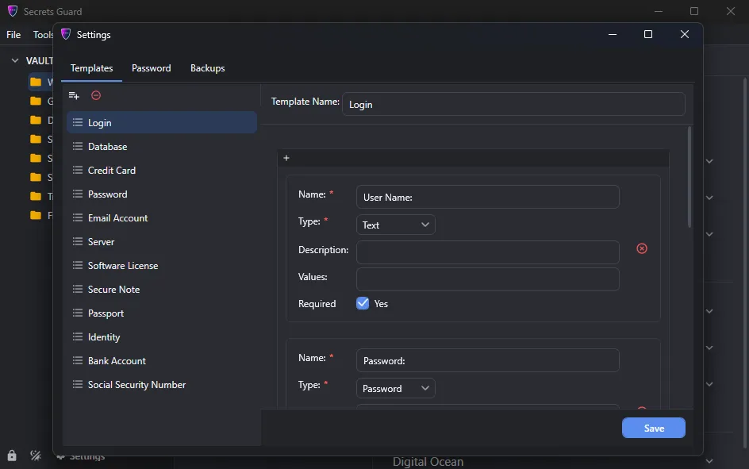Switch to the Password tab
The height and width of the screenshot is (469, 749).
tap(152, 68)
